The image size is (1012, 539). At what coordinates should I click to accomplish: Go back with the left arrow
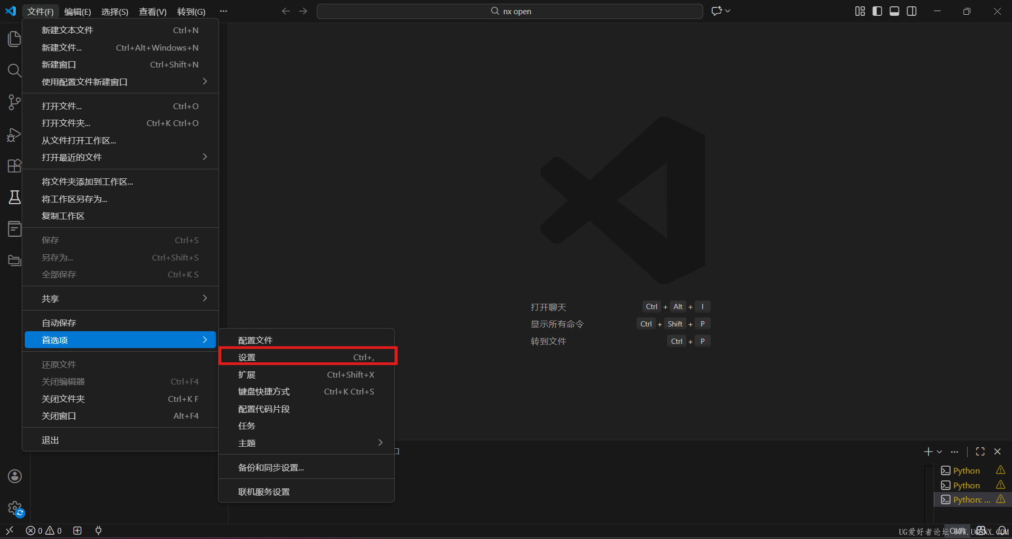pos(286,11)
